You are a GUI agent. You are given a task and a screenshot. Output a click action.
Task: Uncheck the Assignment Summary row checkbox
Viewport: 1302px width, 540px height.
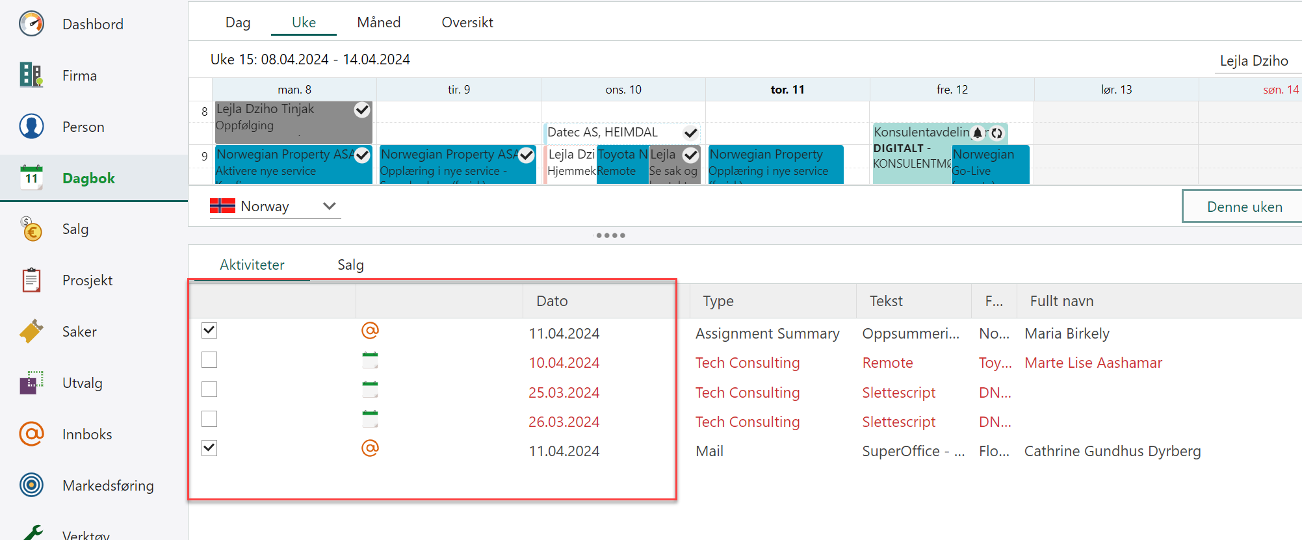click(209, 331)
